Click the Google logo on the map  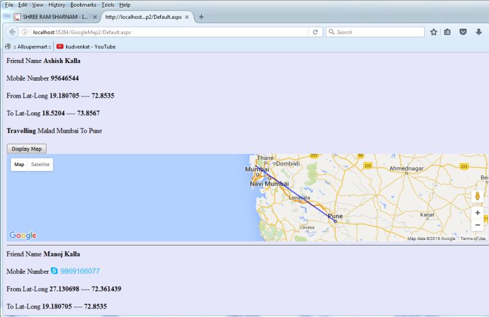point(23,235)
